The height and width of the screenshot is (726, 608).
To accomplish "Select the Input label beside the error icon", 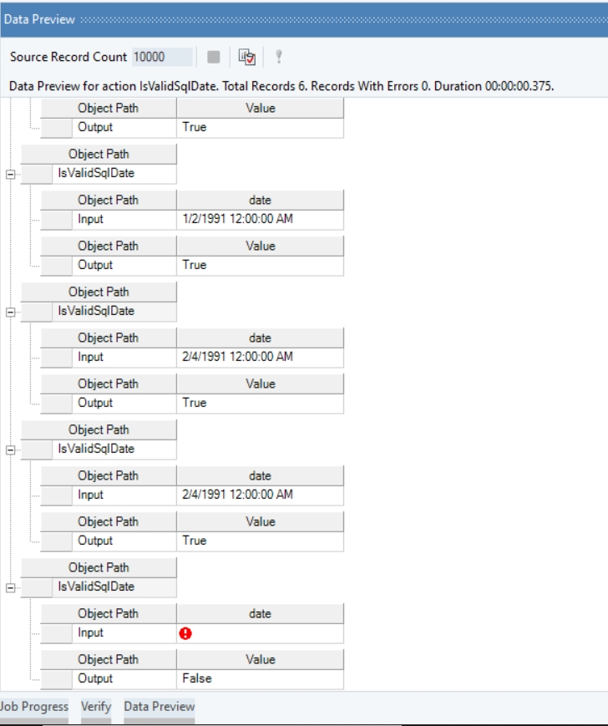I will (90, 632).
